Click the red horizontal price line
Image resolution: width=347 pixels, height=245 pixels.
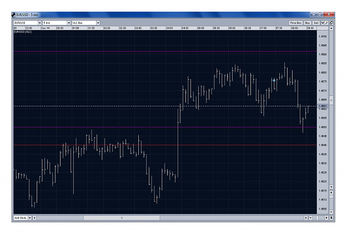tap(165, 145)
